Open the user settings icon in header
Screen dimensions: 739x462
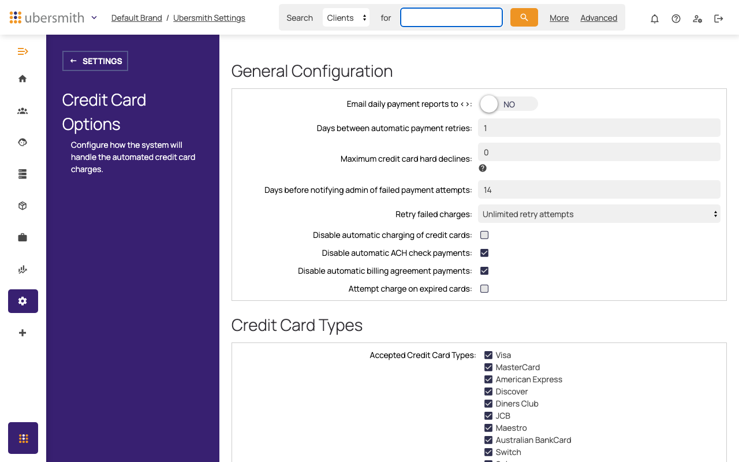click(697, 18)
